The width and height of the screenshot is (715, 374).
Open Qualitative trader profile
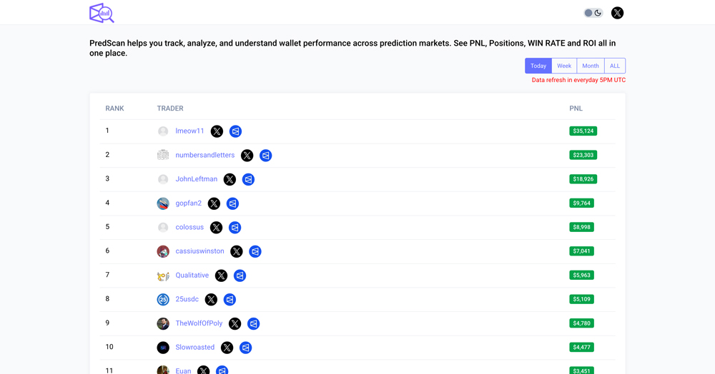pos(192,276)
